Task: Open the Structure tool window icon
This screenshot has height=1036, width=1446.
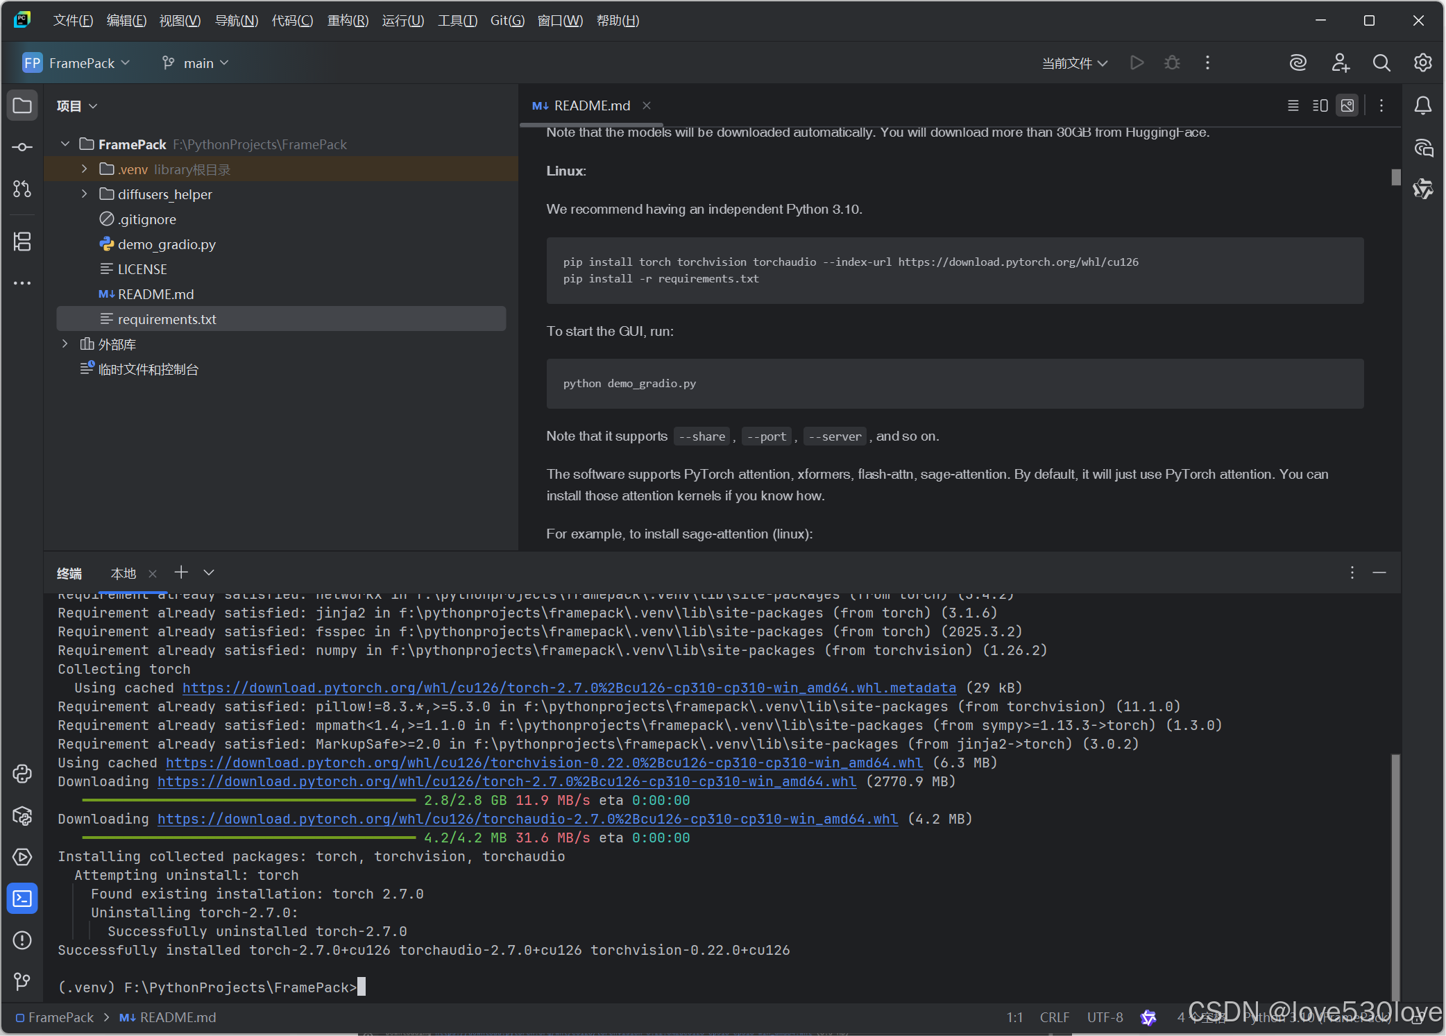Action: (22, 241)
